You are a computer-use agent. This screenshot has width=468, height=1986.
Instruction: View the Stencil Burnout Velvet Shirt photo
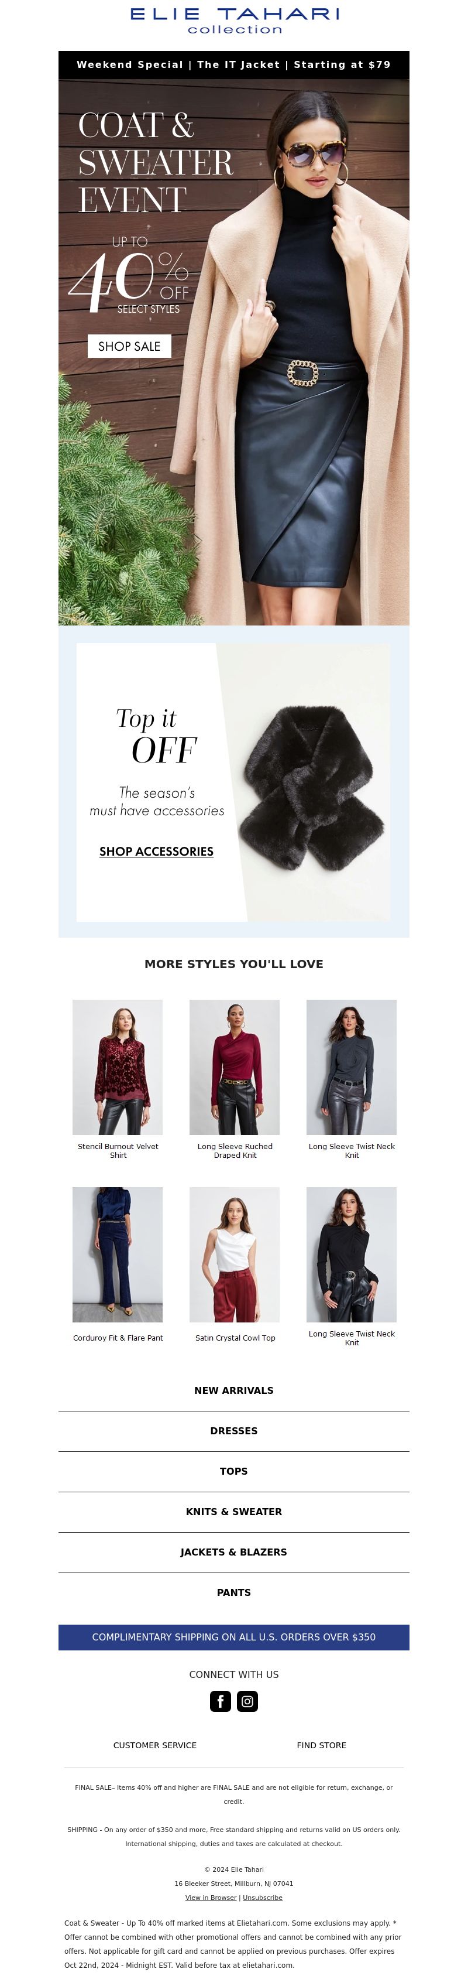[x=118, y=1067]
